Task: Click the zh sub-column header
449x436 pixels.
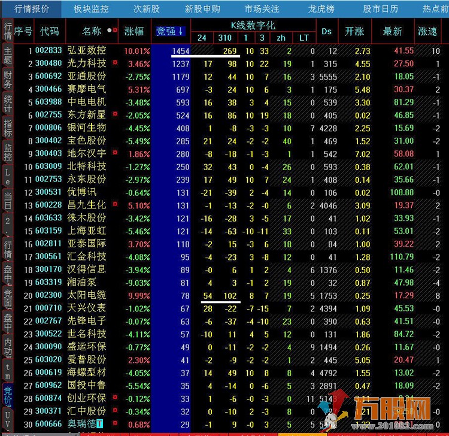Action: [x=281, y=38]
